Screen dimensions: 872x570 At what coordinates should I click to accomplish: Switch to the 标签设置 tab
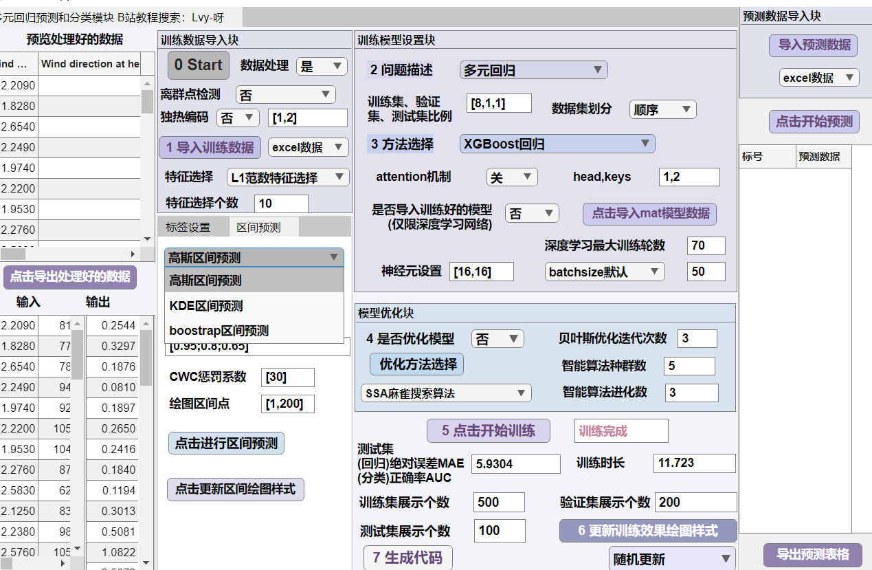[x=188, y=228]
